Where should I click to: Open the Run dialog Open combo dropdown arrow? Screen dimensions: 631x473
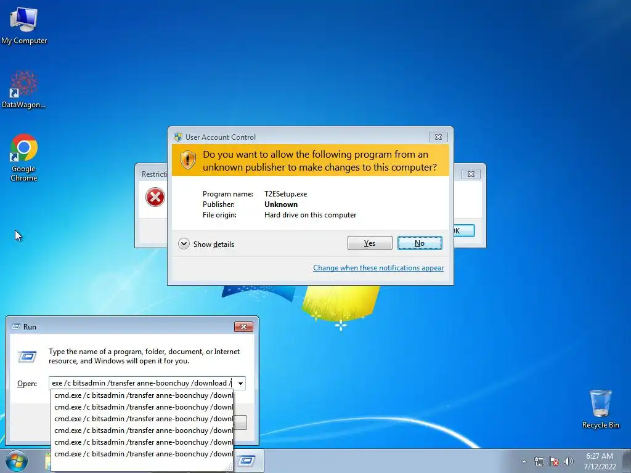pyautogui.click(x=241, y=383)
